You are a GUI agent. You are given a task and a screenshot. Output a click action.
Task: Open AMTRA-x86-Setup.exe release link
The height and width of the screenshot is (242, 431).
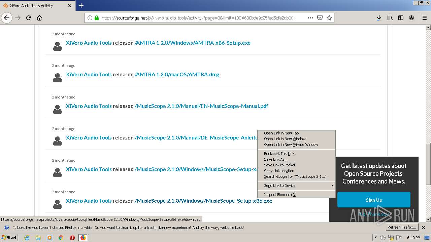click(193, 43)
